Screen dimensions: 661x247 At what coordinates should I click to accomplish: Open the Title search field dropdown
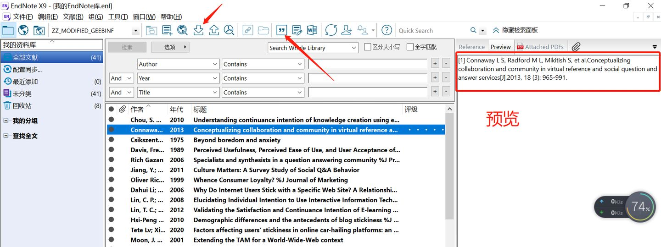tap(178, 93)
